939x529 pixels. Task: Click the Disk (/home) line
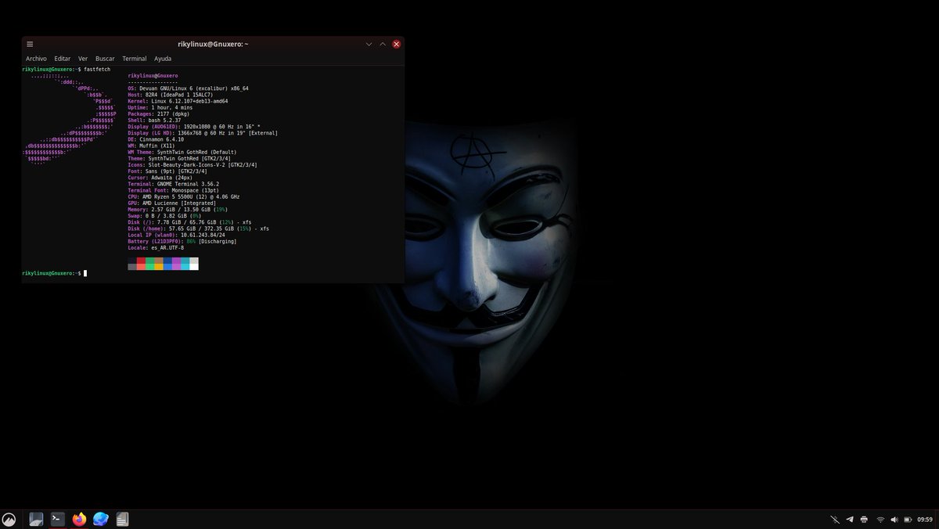tap(198, 229)
